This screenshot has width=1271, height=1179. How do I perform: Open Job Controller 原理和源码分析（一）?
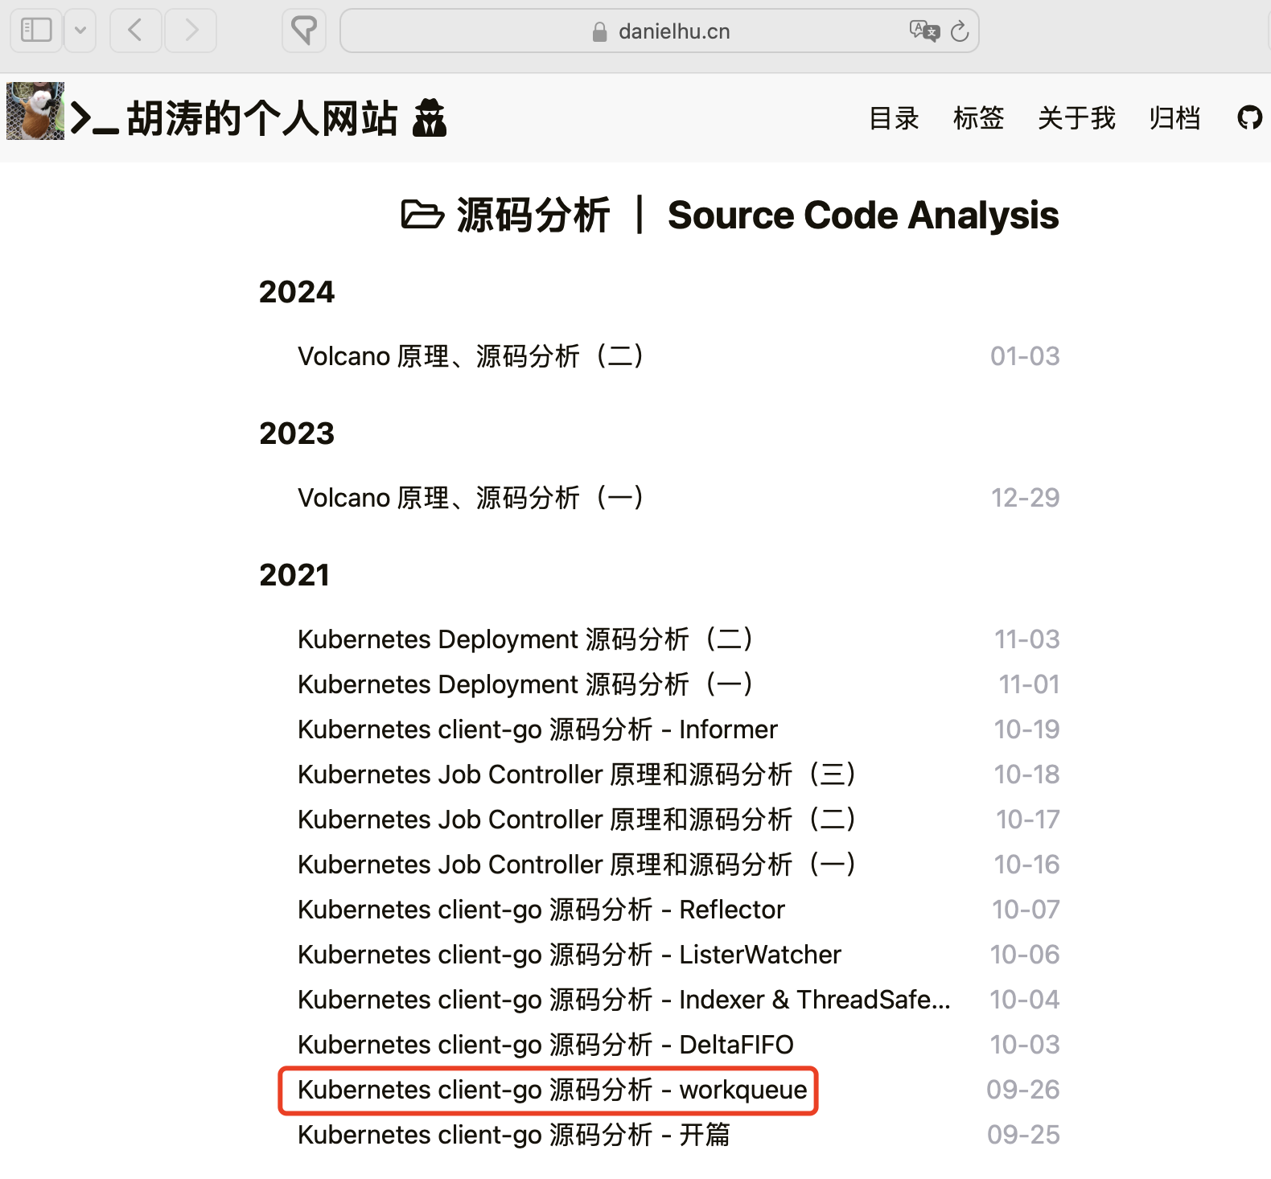(x=578, y=864)
